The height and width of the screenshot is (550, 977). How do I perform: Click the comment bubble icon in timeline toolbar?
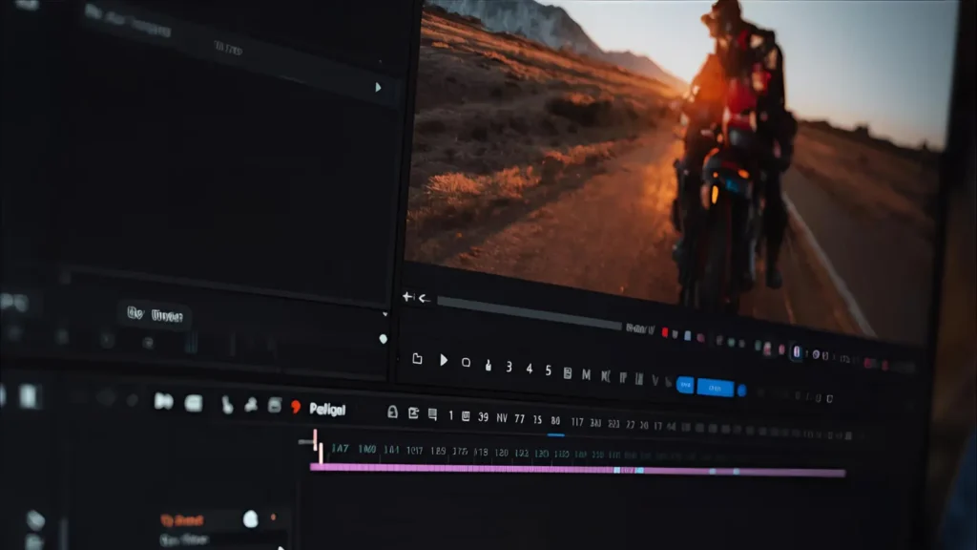pos(432,414)
